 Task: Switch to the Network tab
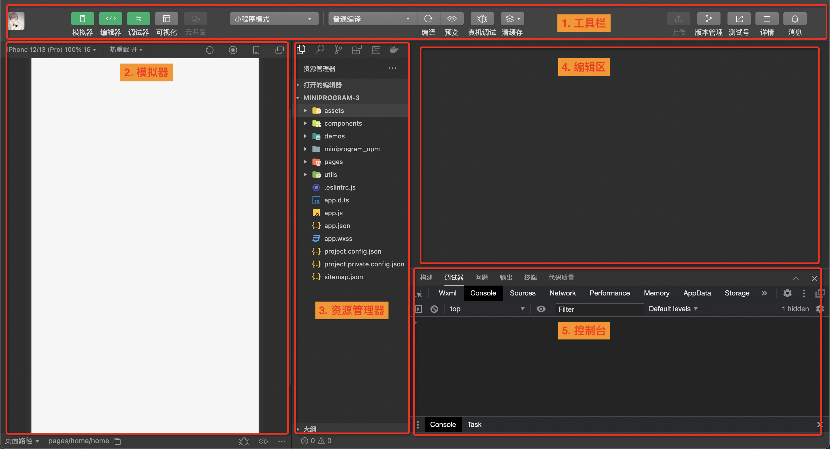pos(562,293)
